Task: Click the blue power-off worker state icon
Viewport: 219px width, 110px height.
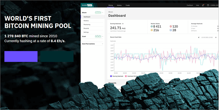Action: click(171, 30)
